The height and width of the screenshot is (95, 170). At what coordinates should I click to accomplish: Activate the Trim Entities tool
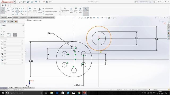tap(30, 10)
